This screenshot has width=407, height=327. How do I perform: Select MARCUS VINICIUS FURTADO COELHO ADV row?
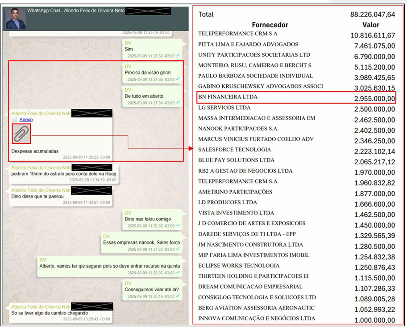tap(296, 140)
